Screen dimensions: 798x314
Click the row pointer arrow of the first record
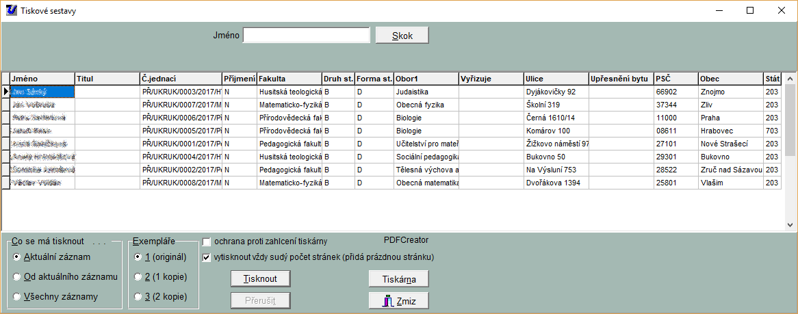click(5, 92)
